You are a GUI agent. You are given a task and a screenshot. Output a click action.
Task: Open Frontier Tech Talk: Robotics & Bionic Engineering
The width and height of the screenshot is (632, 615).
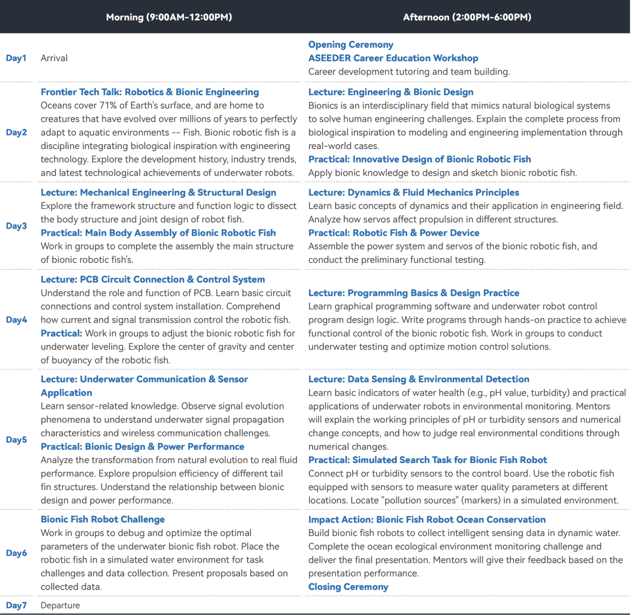pyautogui.click(x=150, y=92)
